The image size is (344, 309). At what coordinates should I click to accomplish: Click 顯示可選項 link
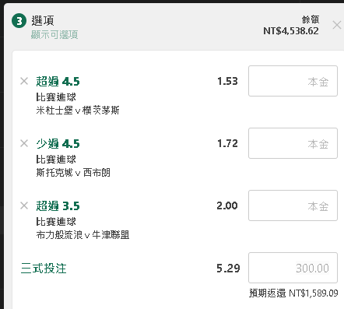point(54,34)
